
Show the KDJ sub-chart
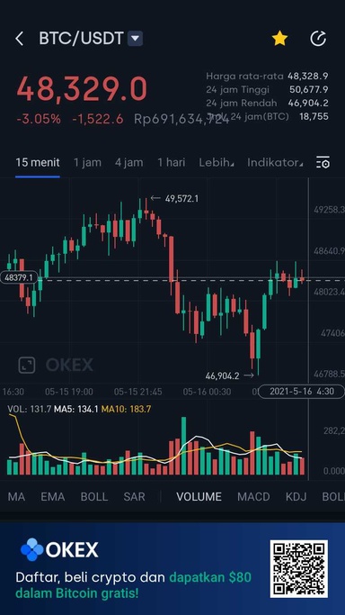296,496
